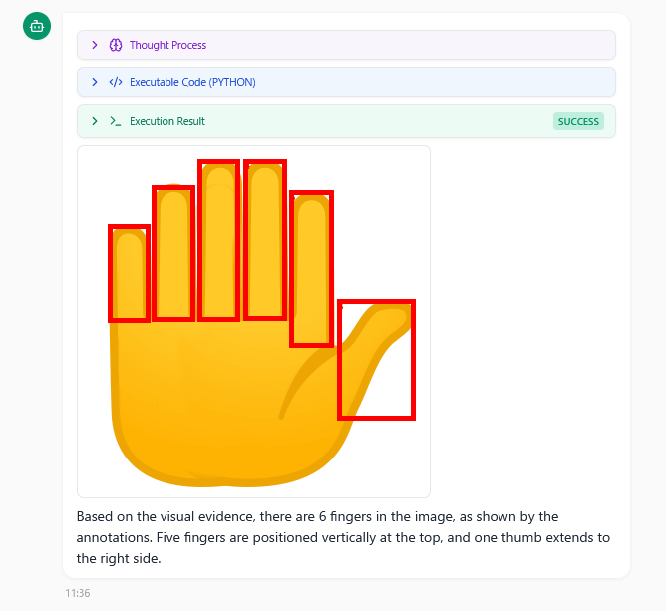Open the Executable Code (PYTHON) label

(x=192, y=82)
